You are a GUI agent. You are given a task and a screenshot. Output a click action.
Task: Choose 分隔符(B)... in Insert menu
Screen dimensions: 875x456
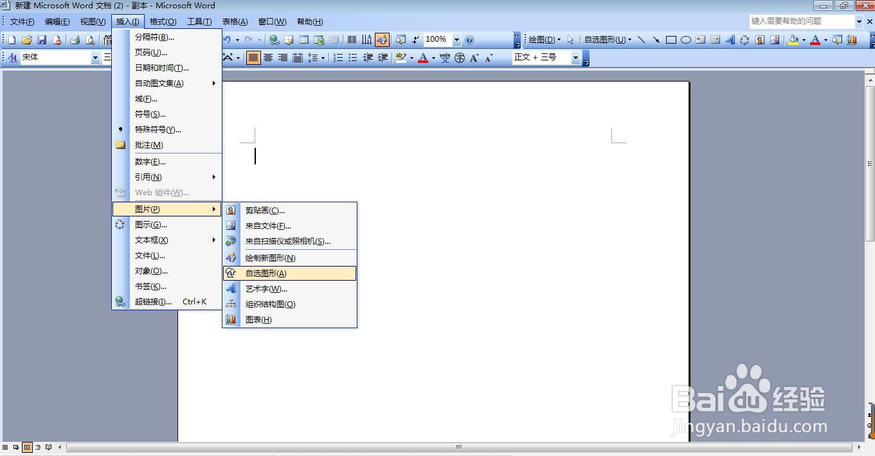[x=167, y=37]
